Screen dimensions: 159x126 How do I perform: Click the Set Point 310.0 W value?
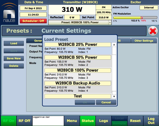(104, 17)
